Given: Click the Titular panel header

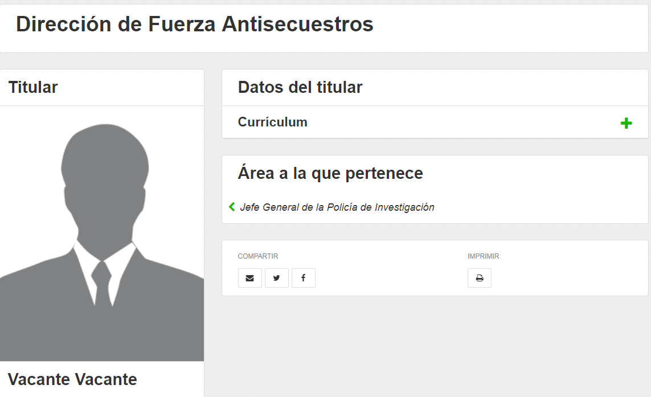Looking at the screenshot, I should tap(33, 87).
